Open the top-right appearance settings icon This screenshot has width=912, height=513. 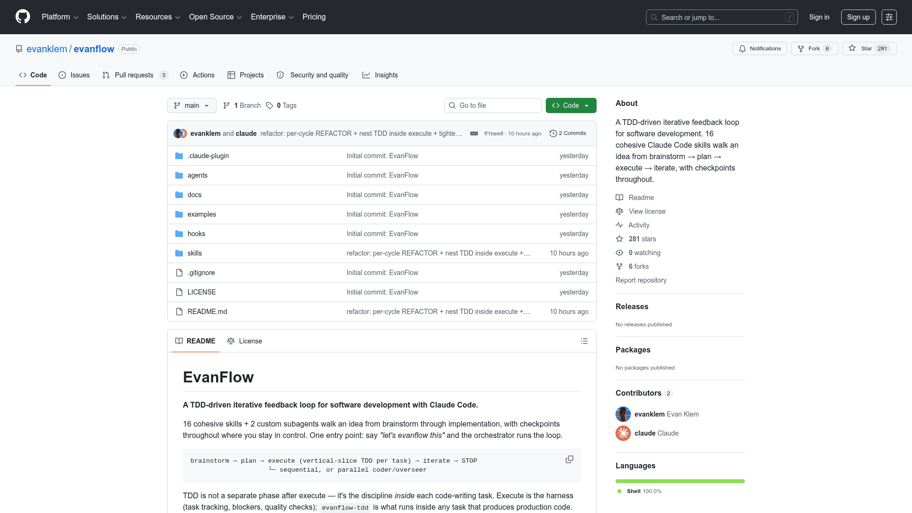[x=889, y=17]
